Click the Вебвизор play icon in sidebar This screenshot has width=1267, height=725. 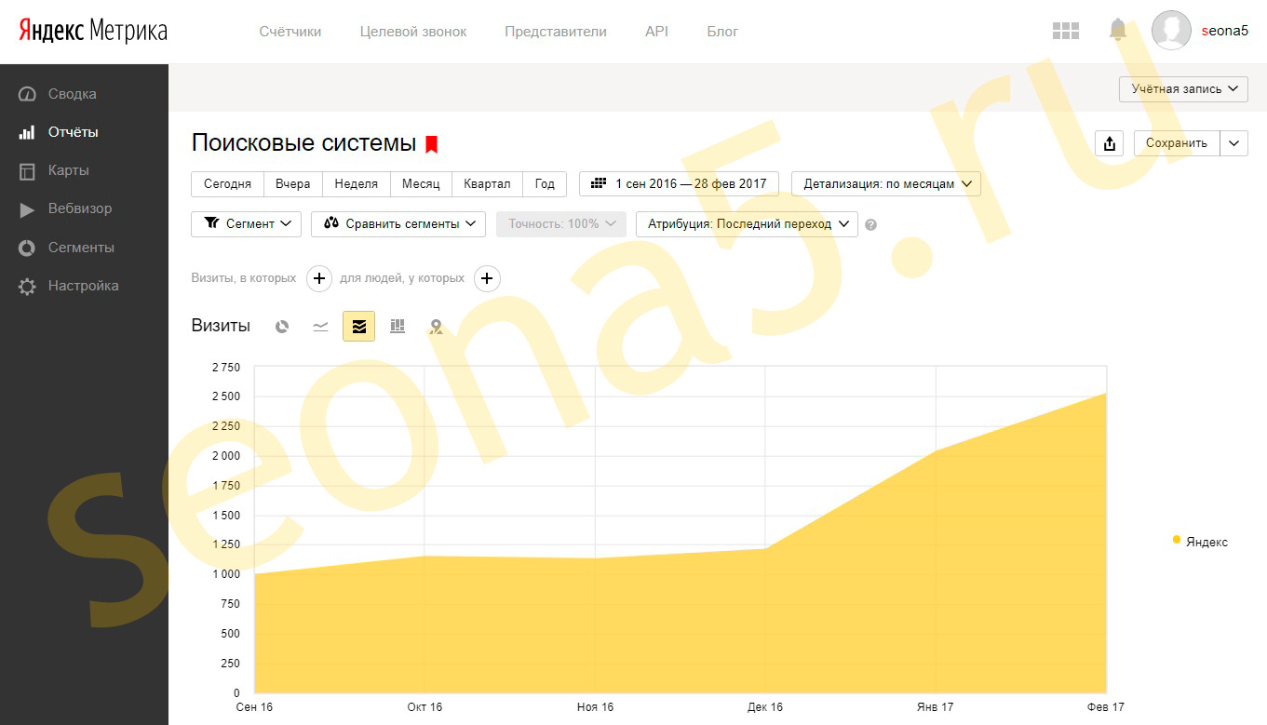(x=27, y=209)
